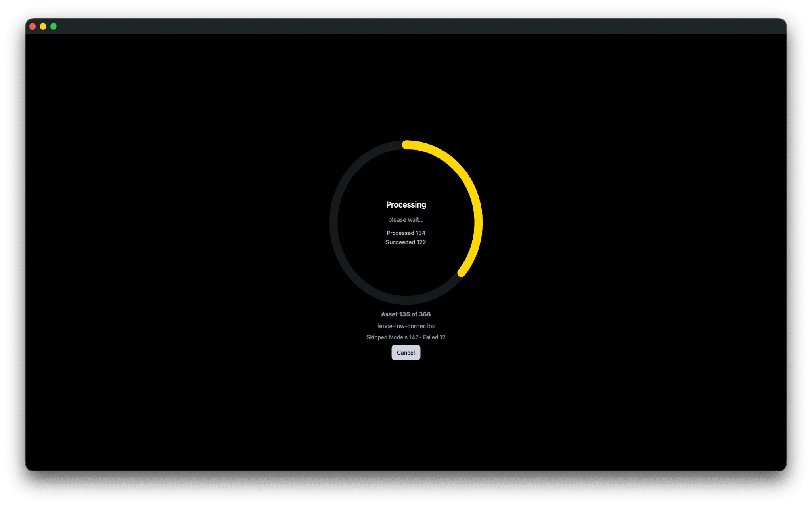
Task: Click the 'please wait...' text
Action: [406, 220]
